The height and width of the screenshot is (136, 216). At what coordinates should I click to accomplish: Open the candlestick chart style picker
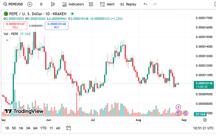tap(53, 4)
